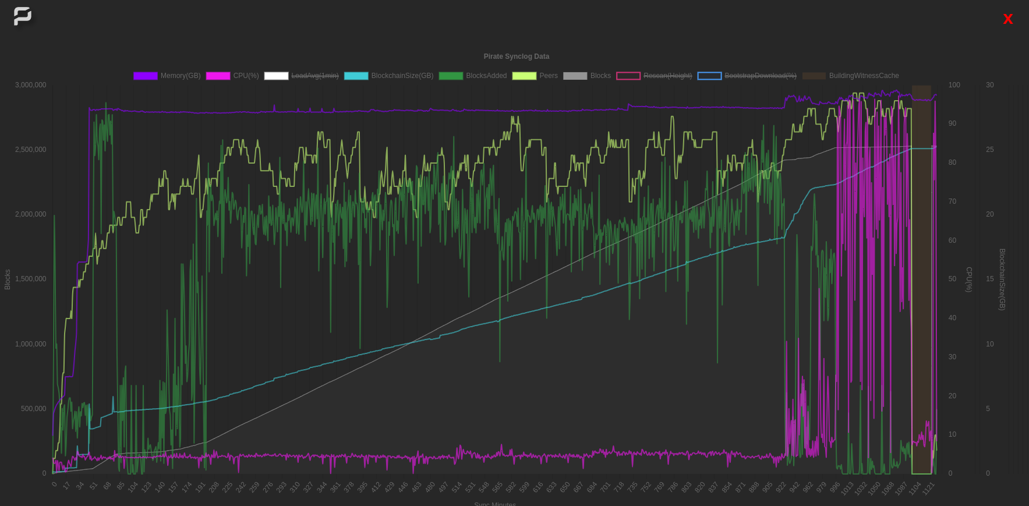Toggle CPU(%) dataset label
The image size is (1029, 506).
coord(246,76)
